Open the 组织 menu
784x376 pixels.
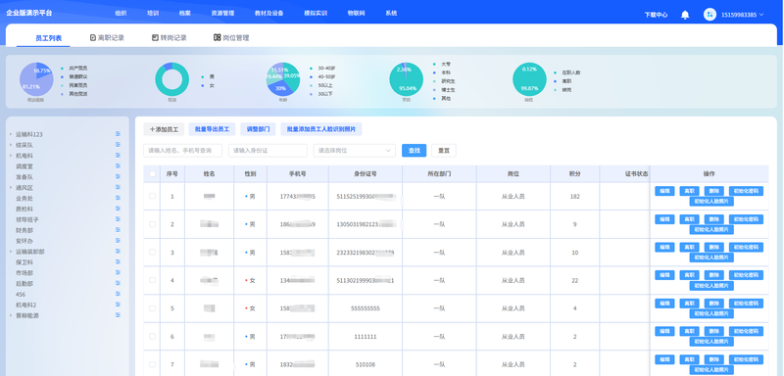click(121, 14)
